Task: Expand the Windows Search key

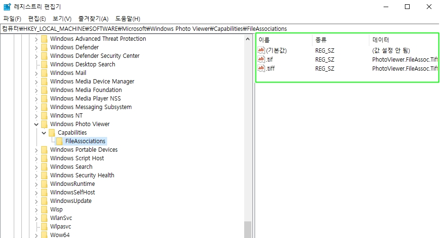Action: [36, 167]
